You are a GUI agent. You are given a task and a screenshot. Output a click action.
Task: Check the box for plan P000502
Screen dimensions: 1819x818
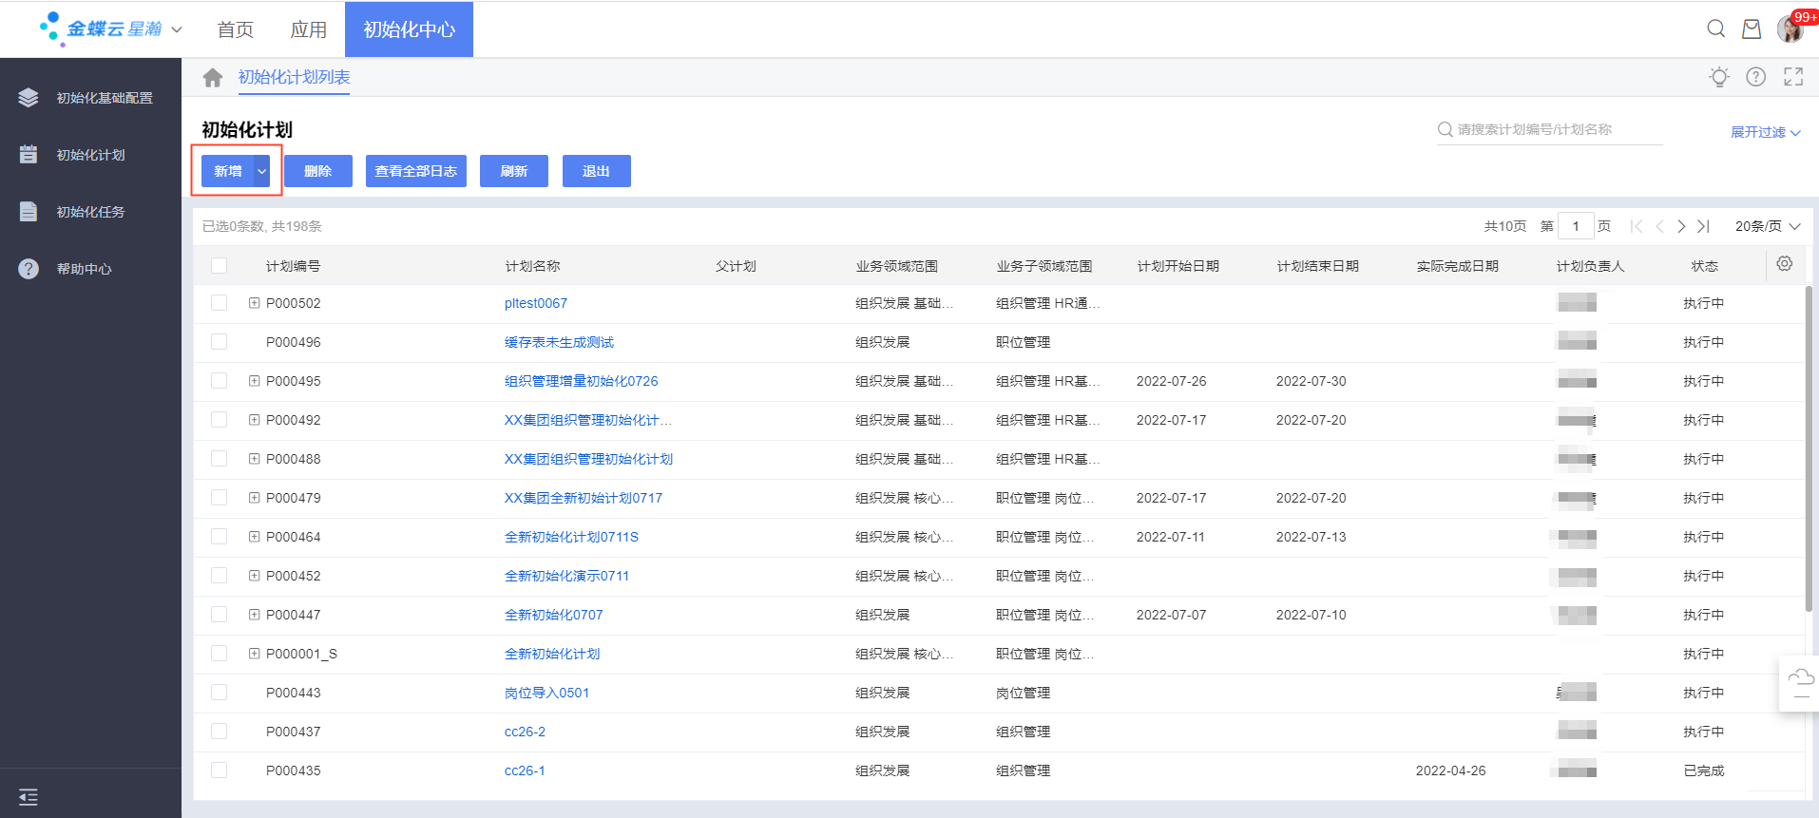coord(220,303)
